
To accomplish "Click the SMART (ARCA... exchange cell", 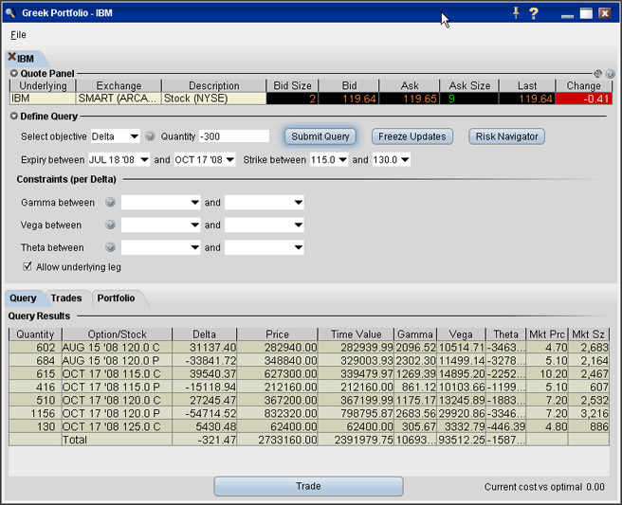I will coord(119,99).
